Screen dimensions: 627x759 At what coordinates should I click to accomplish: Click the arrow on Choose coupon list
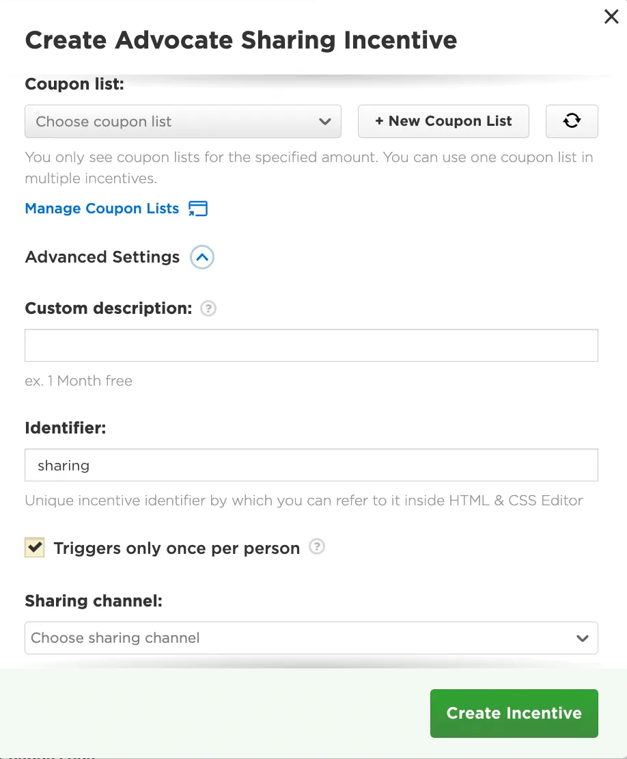point(325,122)
